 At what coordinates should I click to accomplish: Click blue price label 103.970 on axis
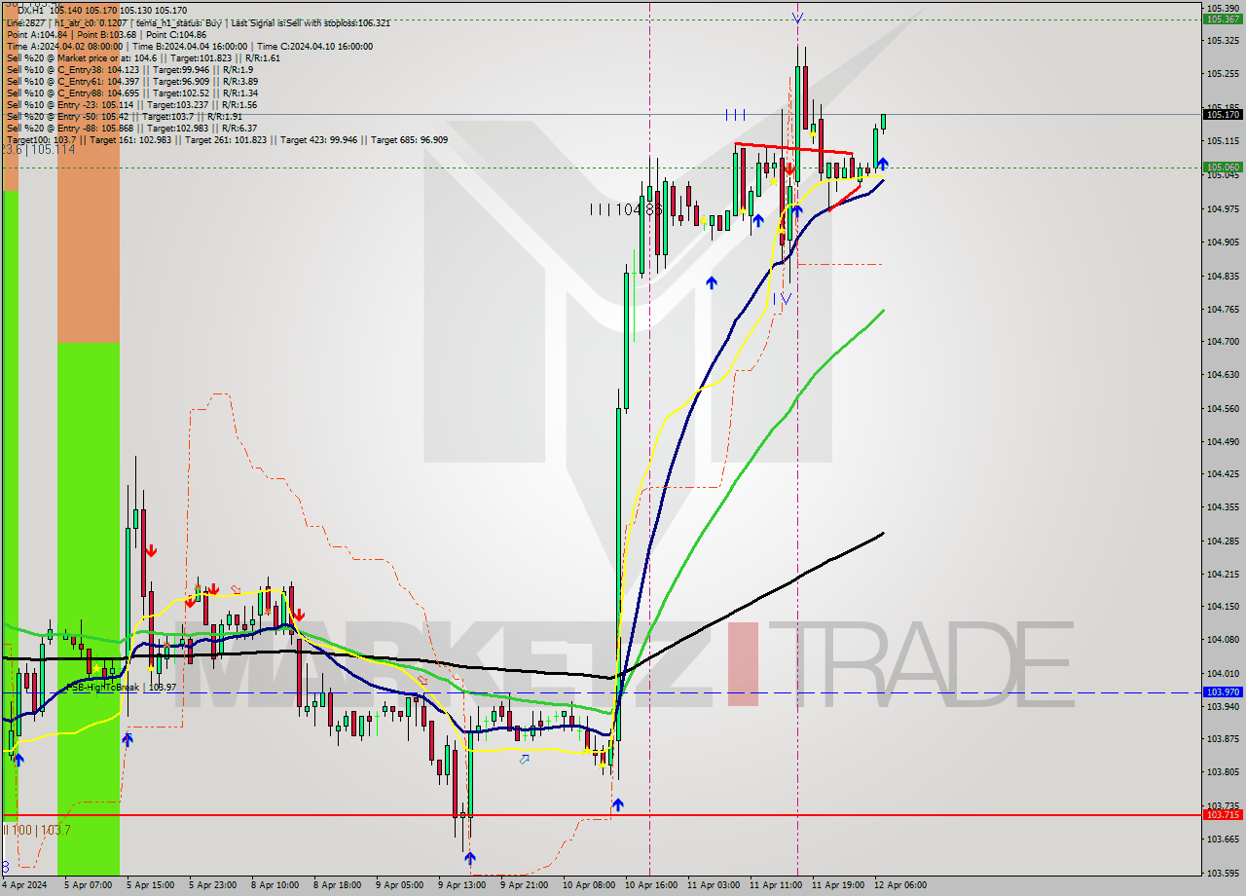click(x=1223, y=691)
